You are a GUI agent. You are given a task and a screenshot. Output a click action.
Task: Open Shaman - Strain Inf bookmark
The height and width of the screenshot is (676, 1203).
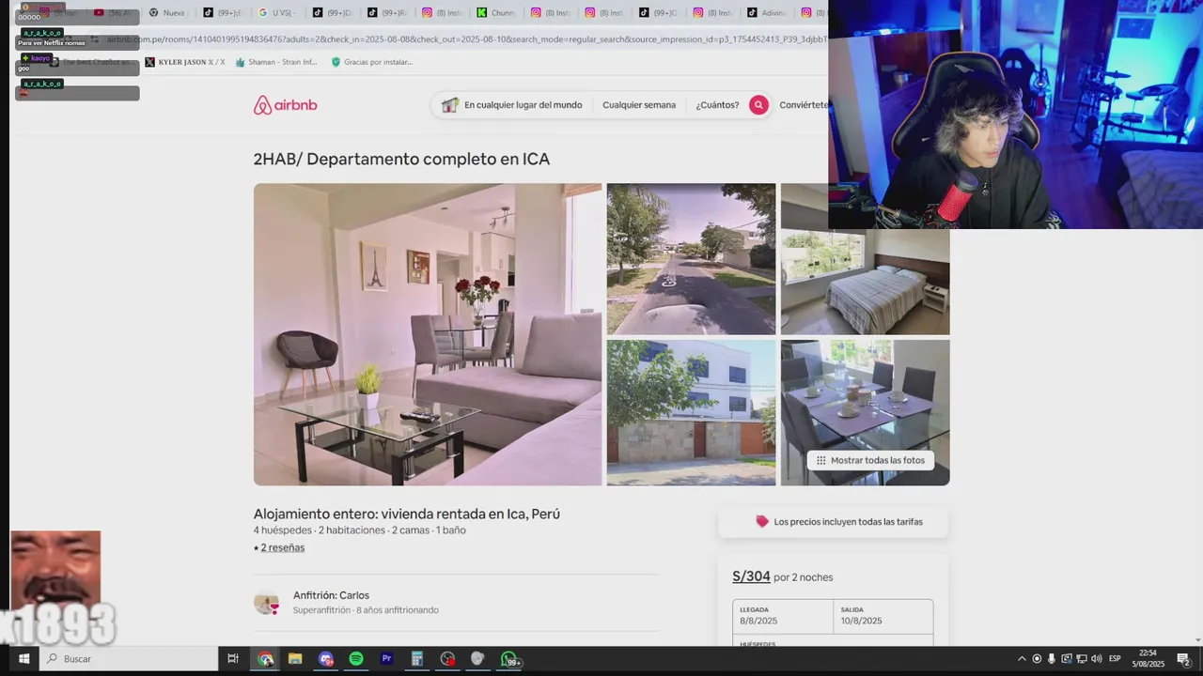pyautogui.click(x=276, y=62)
